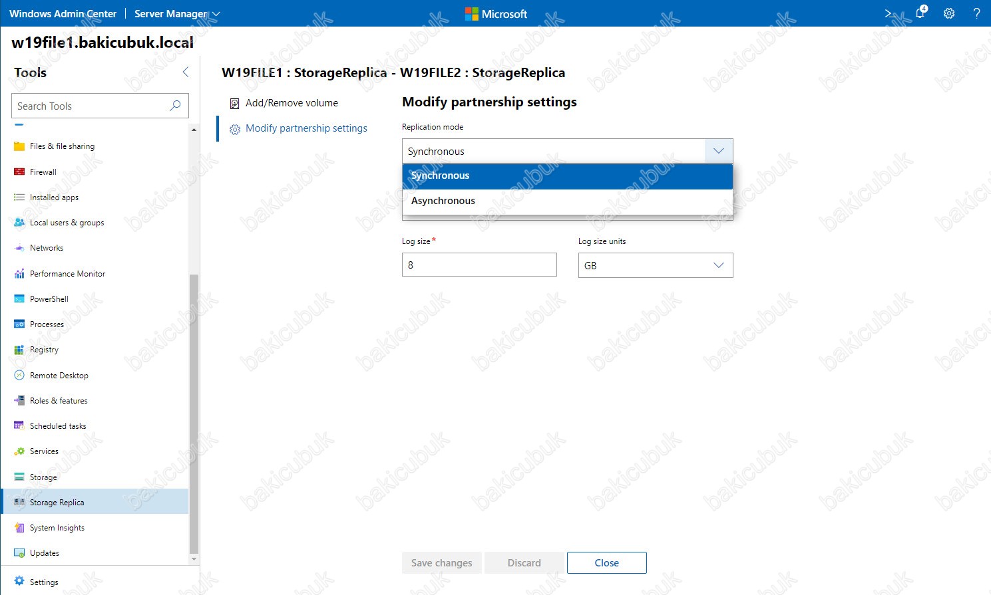Click the help question mark icon
The height and width of the screenshot is (595, 991).
tap(976, 13)
